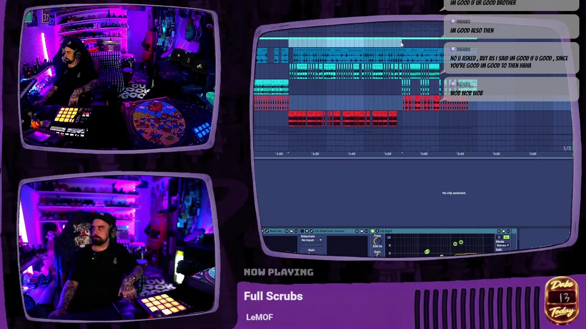Viewport: 586px width, 329px height.
Task: Click the WOB WOB WOB chat message
Action: (467, 93)
